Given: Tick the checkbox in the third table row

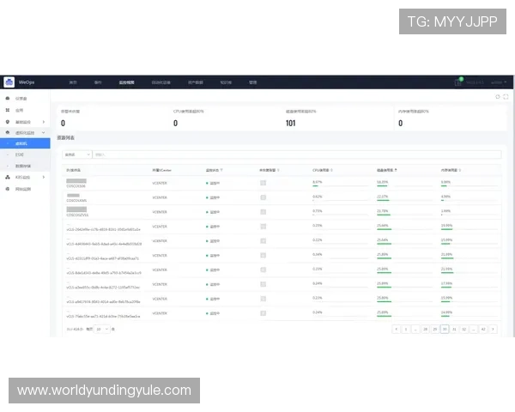Looking at the screenshot, I should [264, 212].
